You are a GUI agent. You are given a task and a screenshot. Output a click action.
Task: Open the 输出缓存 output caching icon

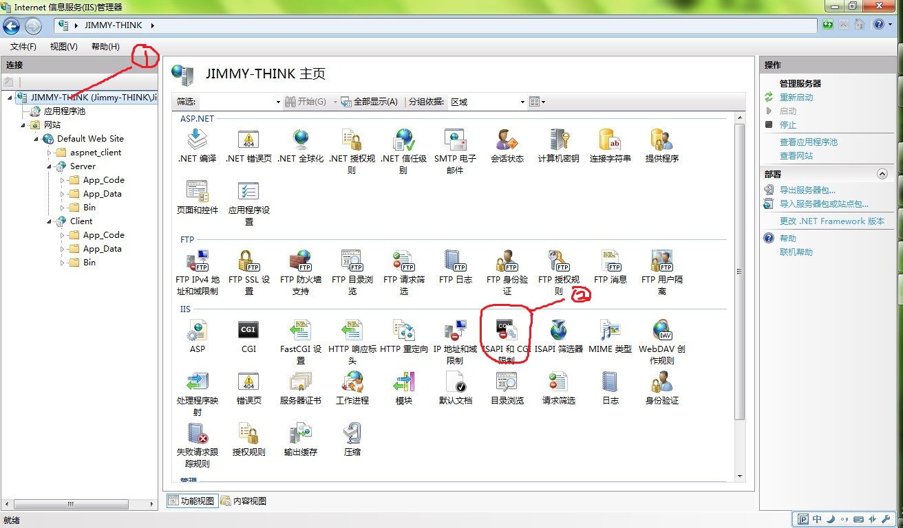[x=301, y=434]
